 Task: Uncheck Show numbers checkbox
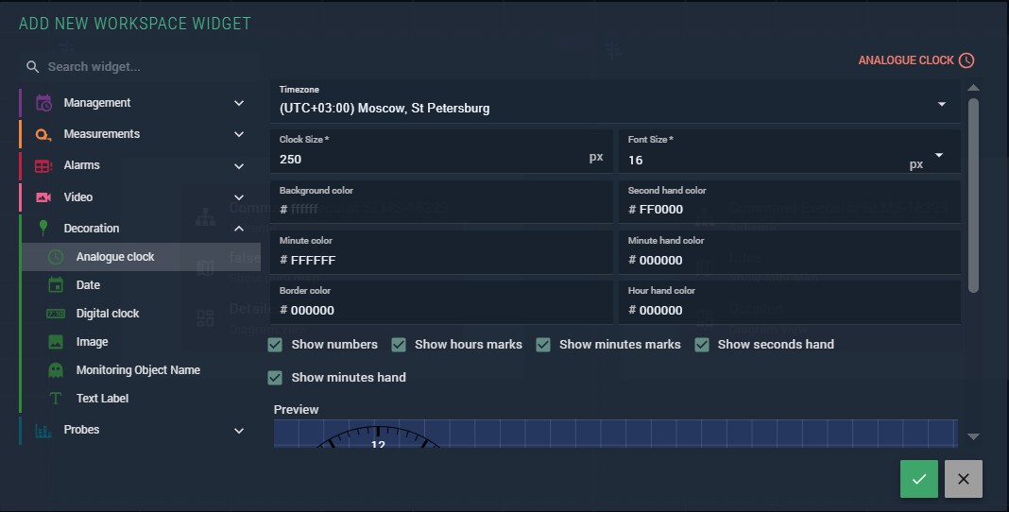275,345
